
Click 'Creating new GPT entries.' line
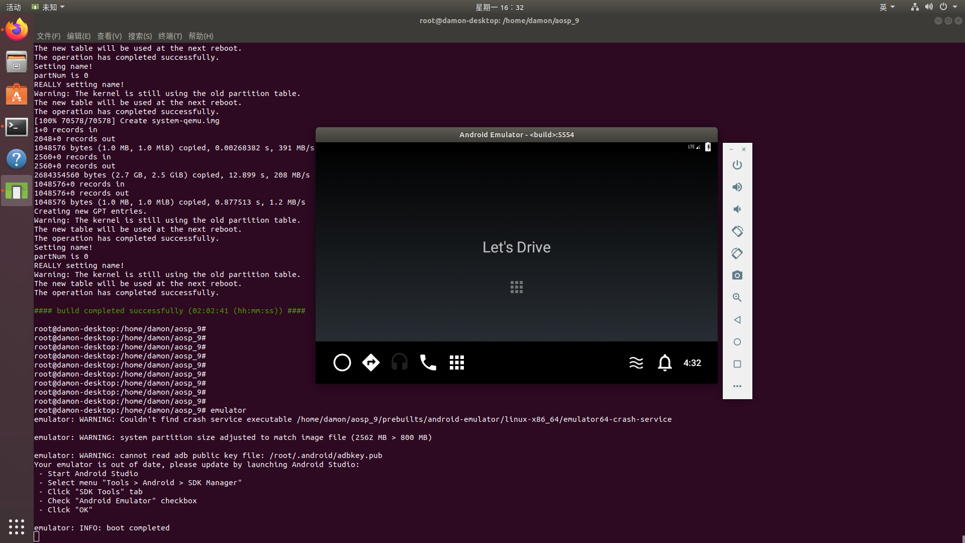[x=90, y=211]
